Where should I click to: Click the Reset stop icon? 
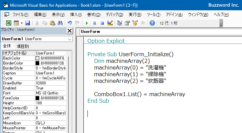102,23
